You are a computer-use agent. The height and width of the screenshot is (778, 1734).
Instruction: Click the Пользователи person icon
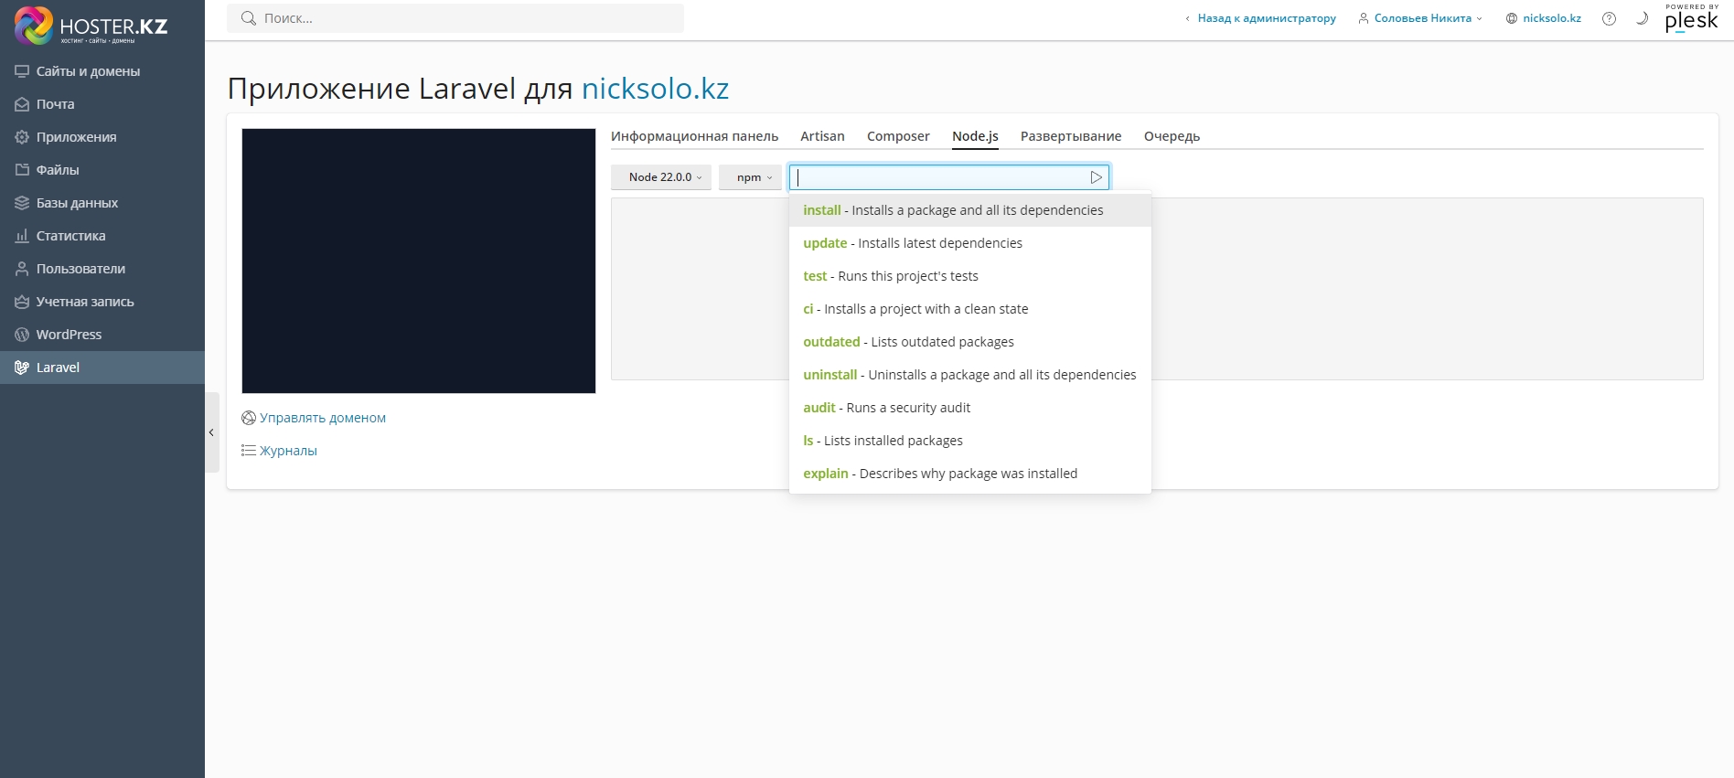22,269
